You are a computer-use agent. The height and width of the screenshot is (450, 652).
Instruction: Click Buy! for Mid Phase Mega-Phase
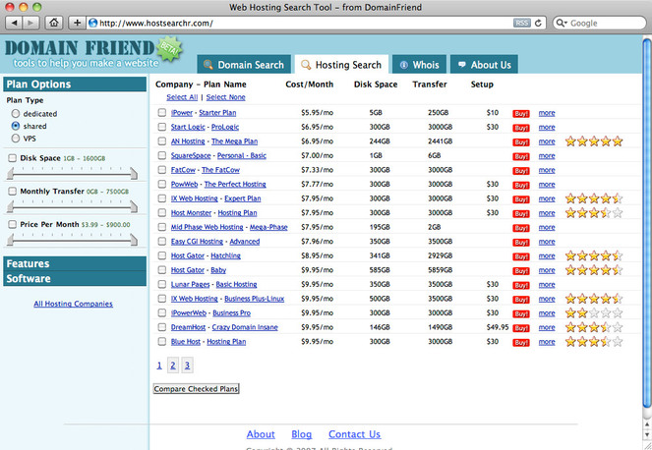coord(520,228)
